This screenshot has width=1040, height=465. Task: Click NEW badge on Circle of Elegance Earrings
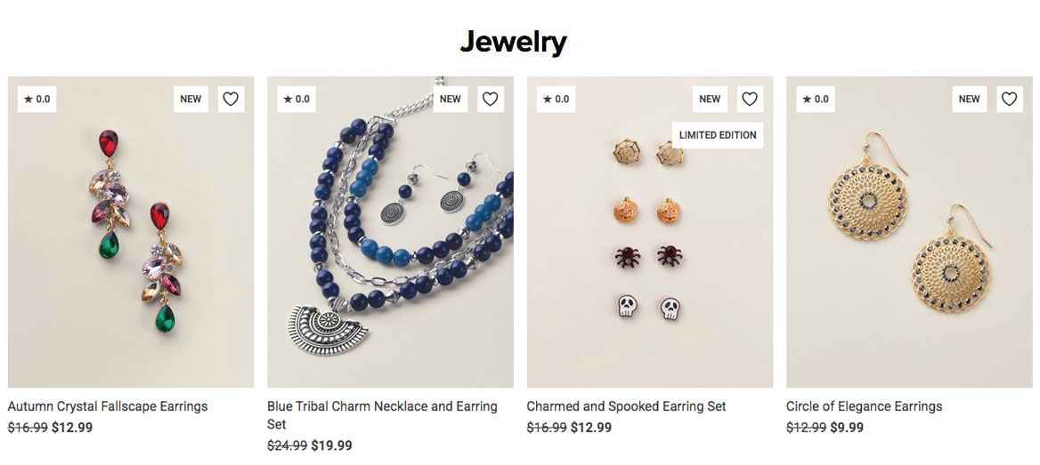point(969,100)
